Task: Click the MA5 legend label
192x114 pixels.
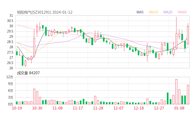Action: (x=140, y=12)
